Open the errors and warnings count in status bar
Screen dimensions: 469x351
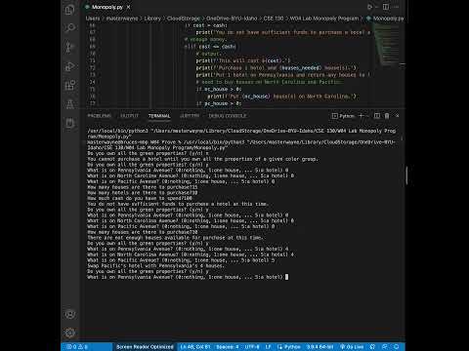(x=77, y=347)
